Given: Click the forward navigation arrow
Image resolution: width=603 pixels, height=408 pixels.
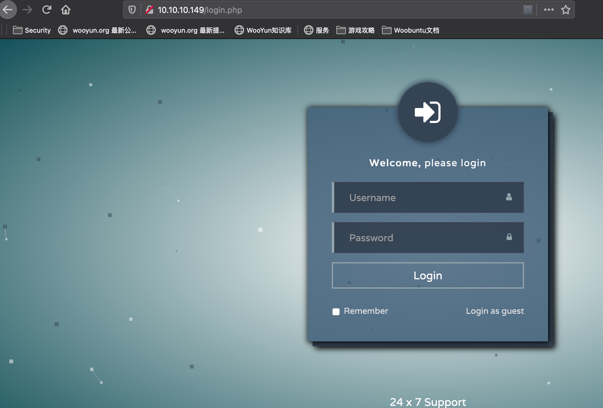Looking at the screenshot, I should 27,10.
